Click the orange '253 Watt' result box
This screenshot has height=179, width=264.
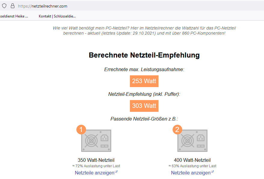click(x=144, y=81)
